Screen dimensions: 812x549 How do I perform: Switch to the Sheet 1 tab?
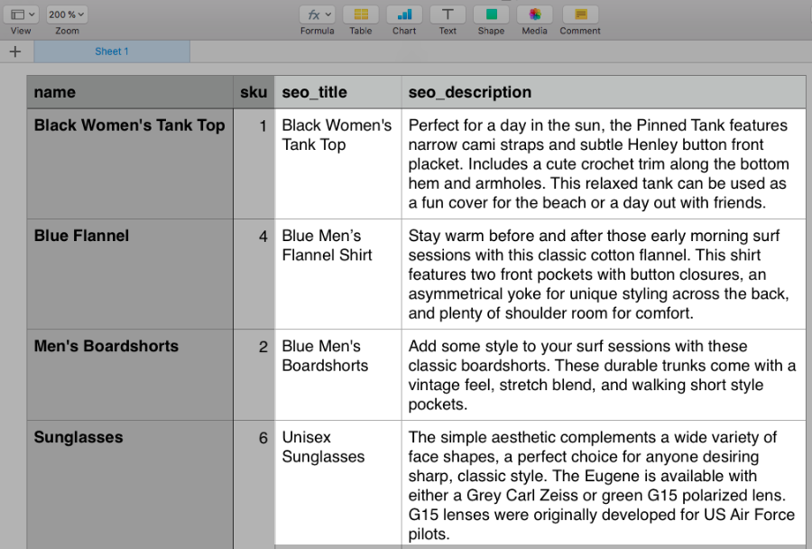click(112, 51)
